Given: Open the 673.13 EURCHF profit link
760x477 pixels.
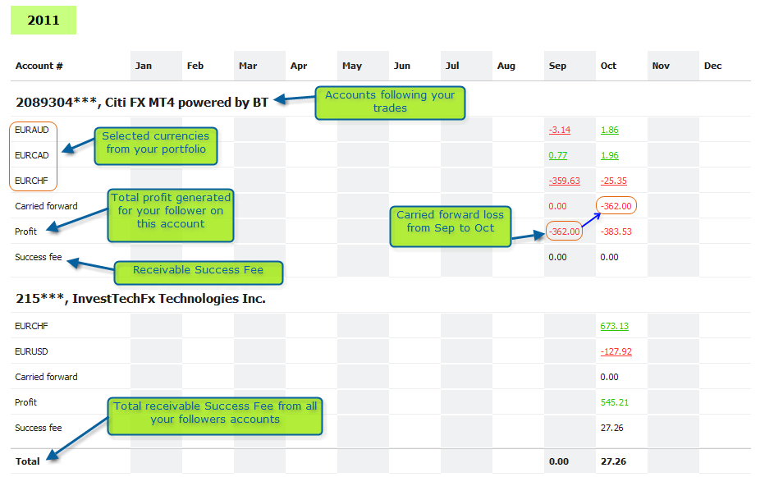Looking at the screenshot, I should tap(614, 326).
